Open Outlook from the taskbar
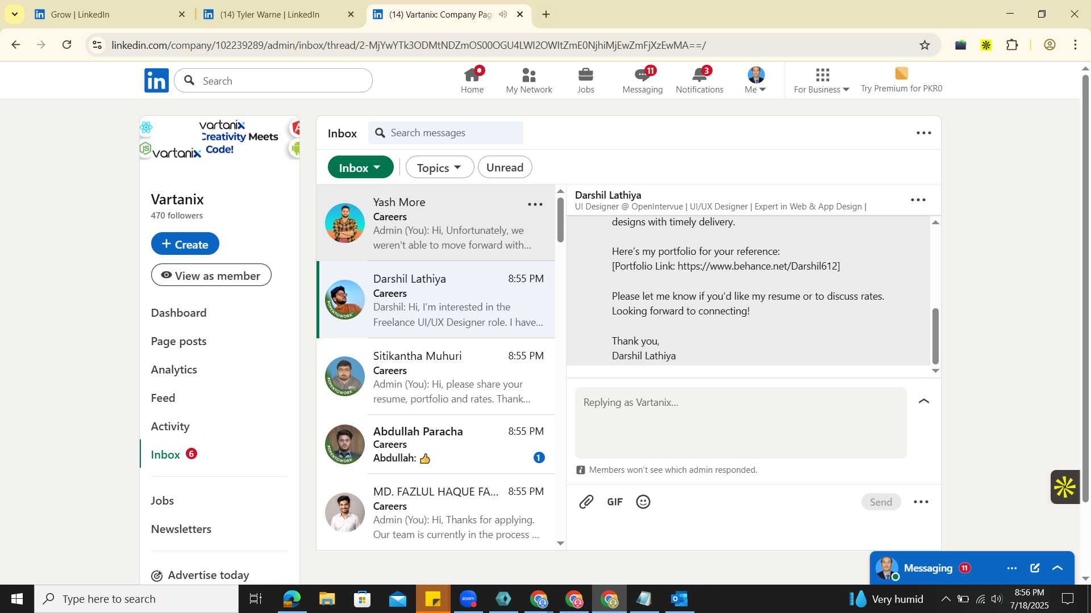The image size is (1091, 613). click(680, 599)
